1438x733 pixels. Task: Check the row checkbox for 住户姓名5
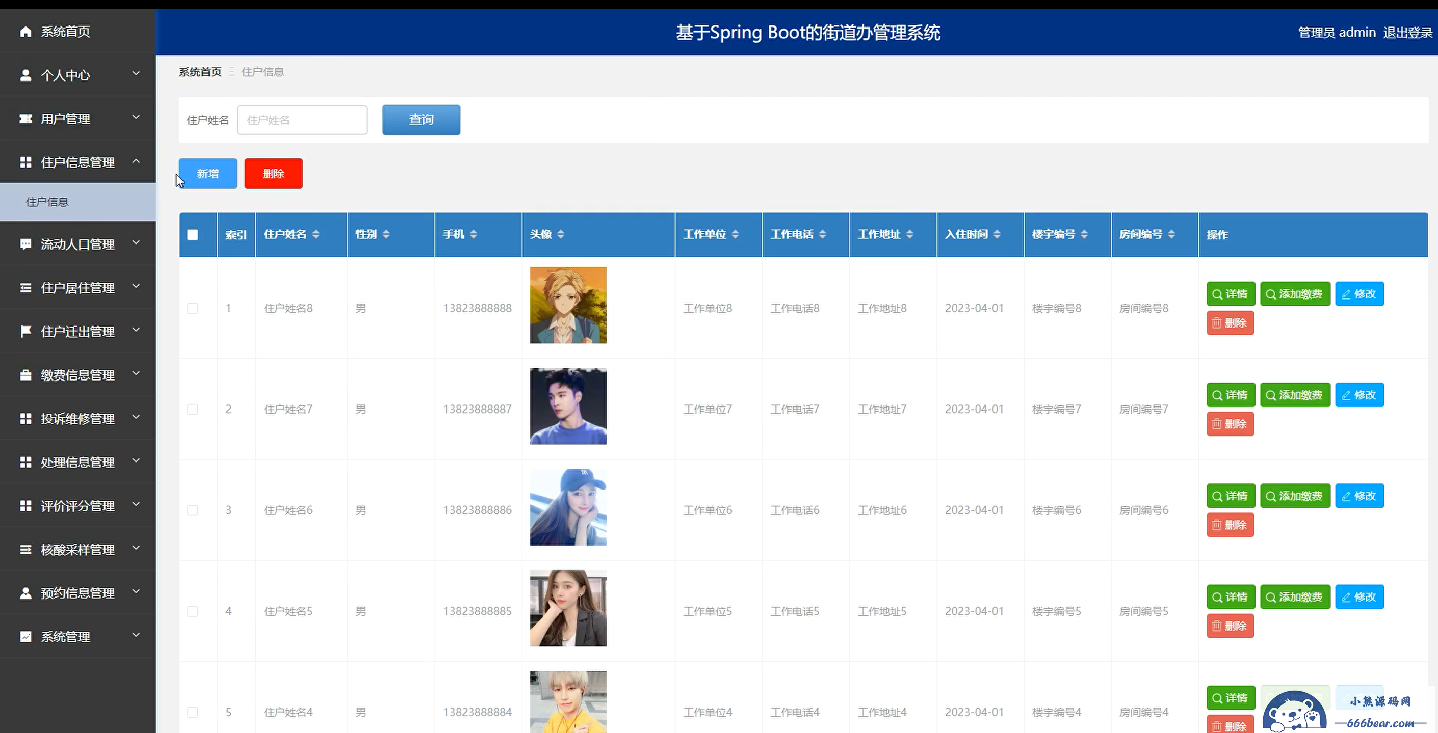point(193,611)
